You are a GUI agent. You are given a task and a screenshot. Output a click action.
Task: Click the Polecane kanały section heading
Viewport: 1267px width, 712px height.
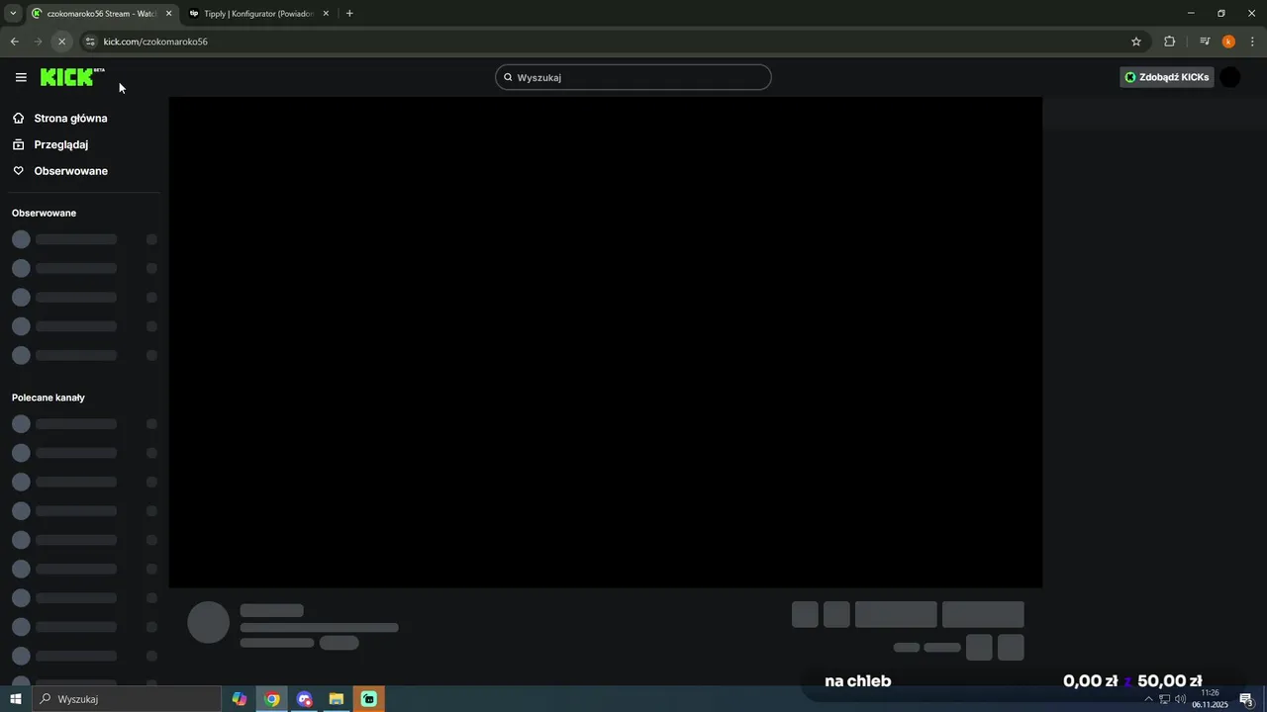pos(49,398)
